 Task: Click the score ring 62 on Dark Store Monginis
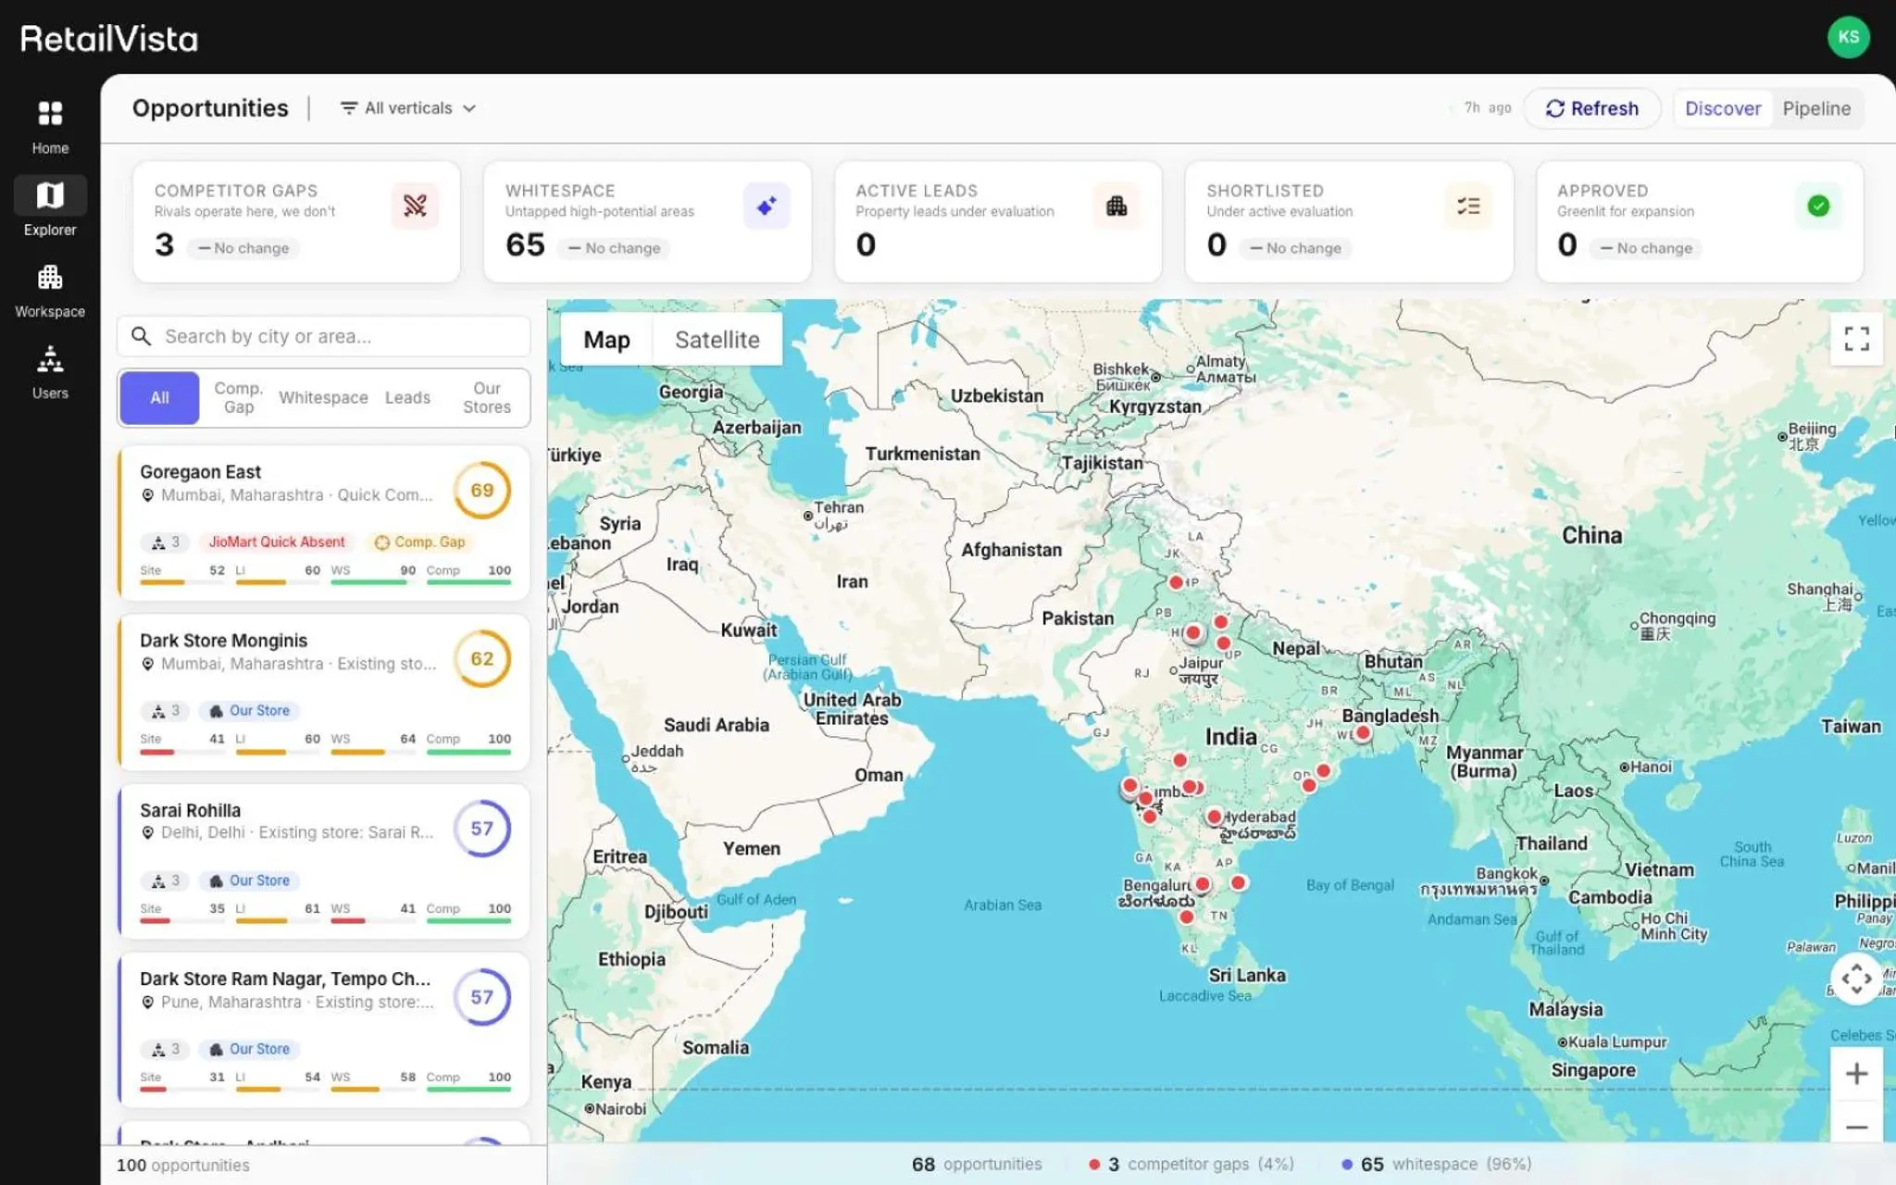(x=481, y=658)
